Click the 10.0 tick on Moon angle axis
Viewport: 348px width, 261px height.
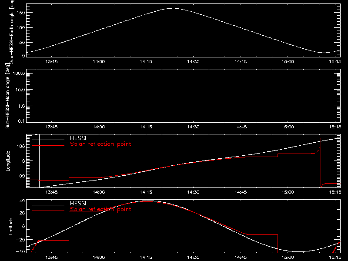[20, 90]
